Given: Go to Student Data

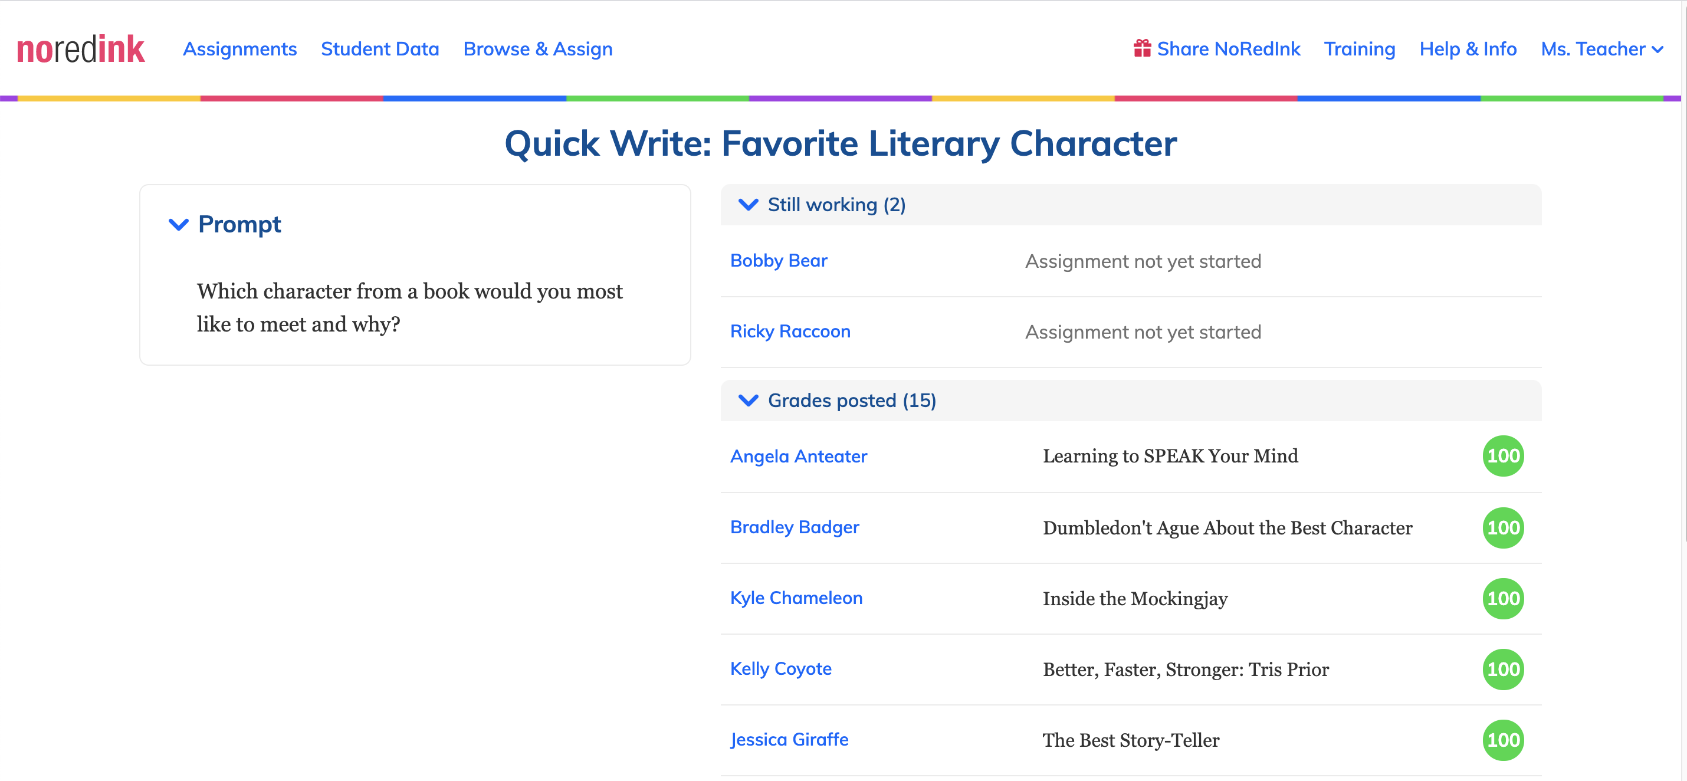Looking at the screenshot, I should pyautogui.click(x=380, y=49).
